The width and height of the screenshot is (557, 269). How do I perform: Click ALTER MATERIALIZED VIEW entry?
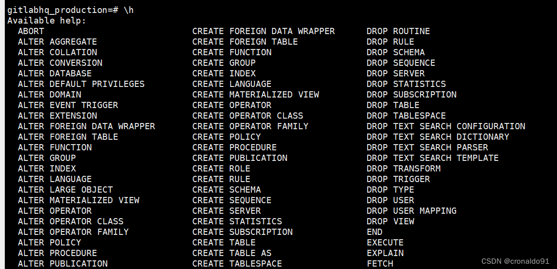[x=78, y=200]
